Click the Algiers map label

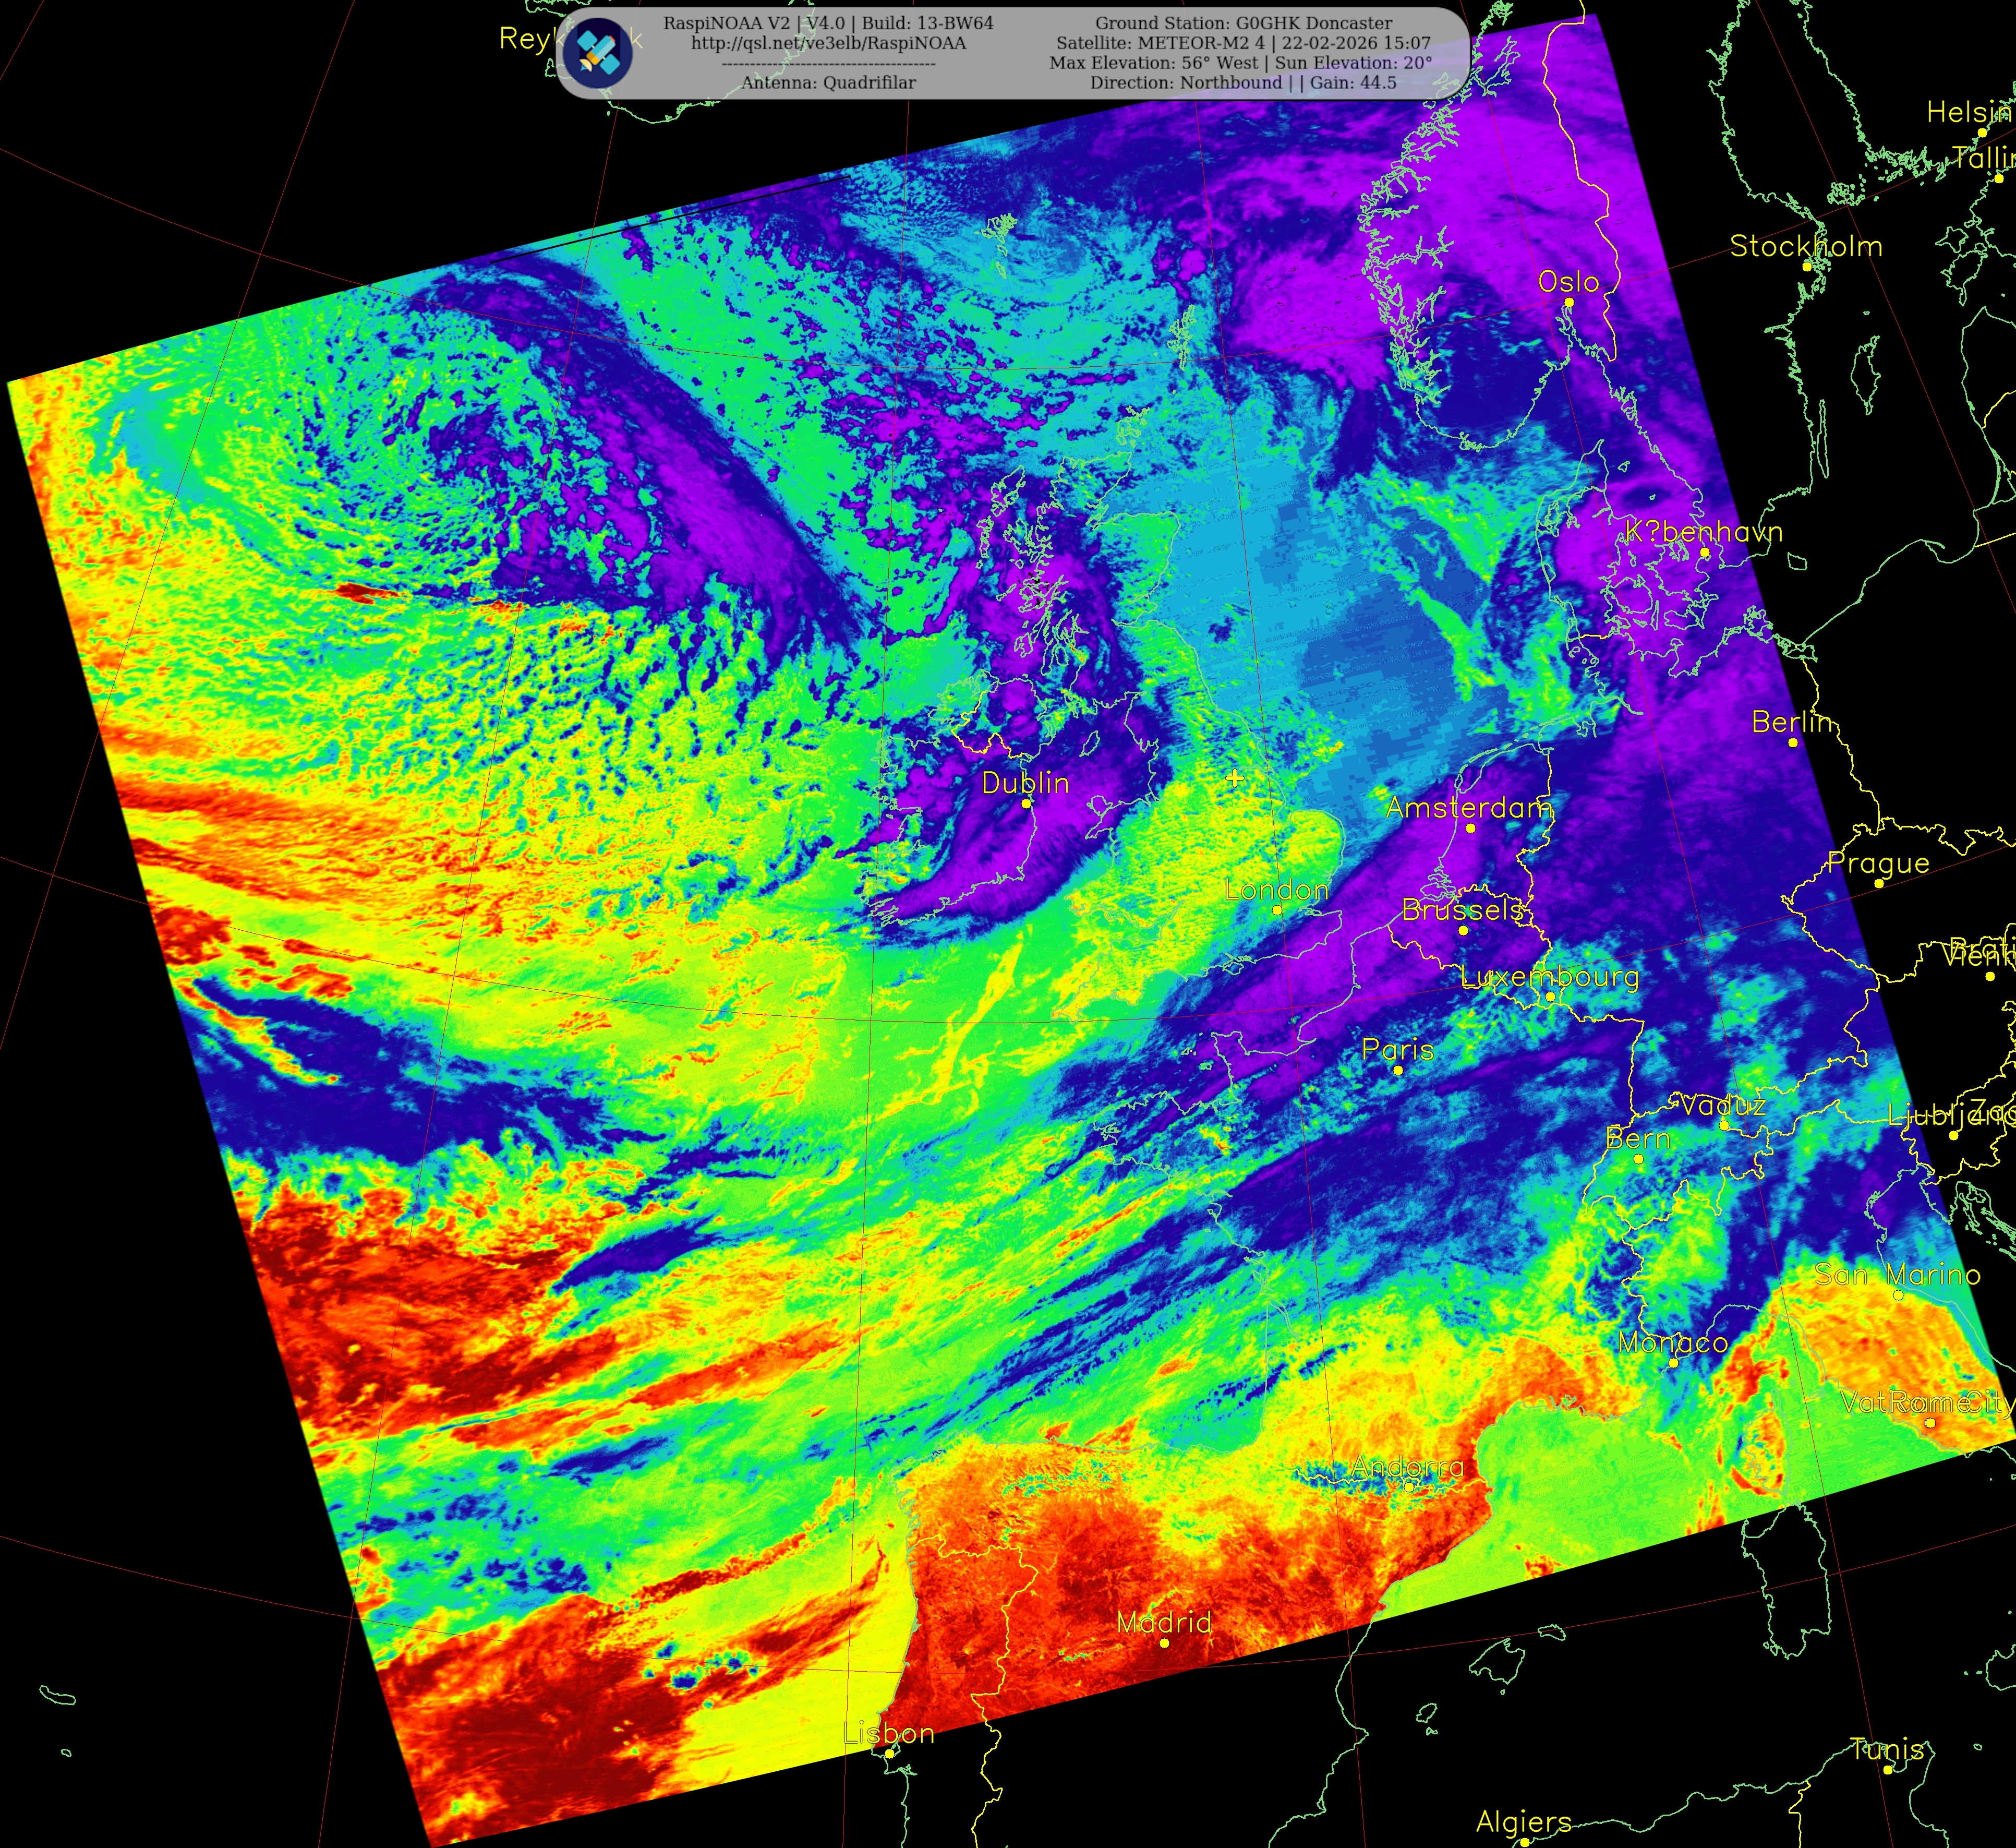click(1523, 1821)
